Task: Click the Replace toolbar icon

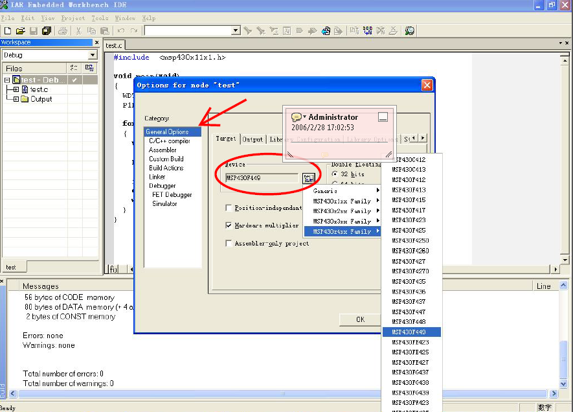Action: tap(274, 31)
